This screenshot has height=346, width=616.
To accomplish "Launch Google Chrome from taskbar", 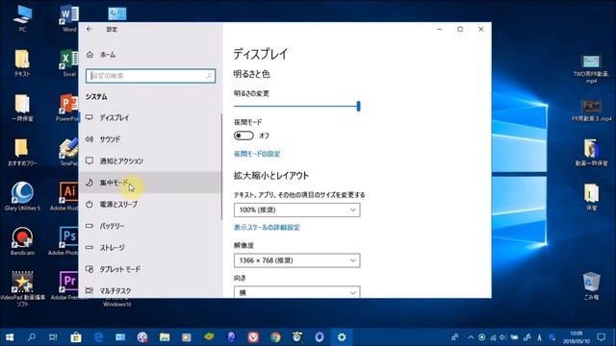I will pos(275,337).
